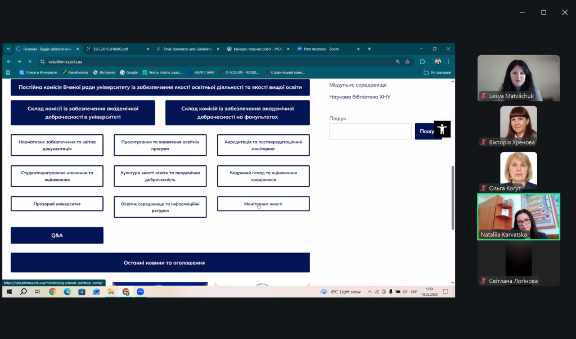The height and width of the screenshot is (339, 576).
Task: Click the browser back arrow
Action: click(x=9, y=61)
